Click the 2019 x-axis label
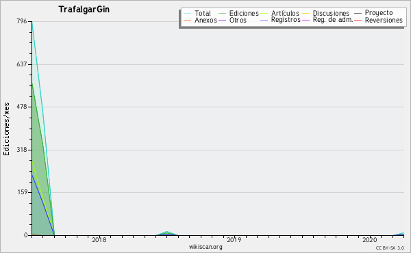Viewport: 411px width, 253px height. click(234, 239)
